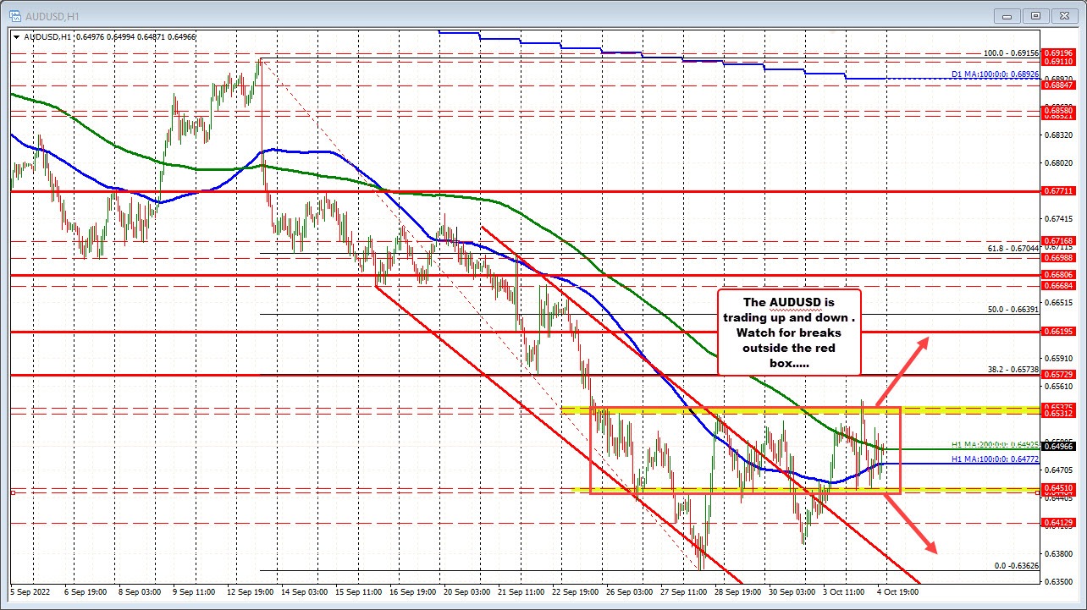Click the red 0.66684 price tag

[1060, 285]
